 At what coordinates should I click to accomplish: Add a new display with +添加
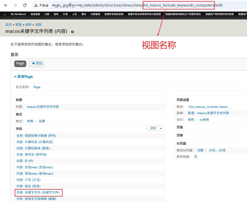(37, 63)
